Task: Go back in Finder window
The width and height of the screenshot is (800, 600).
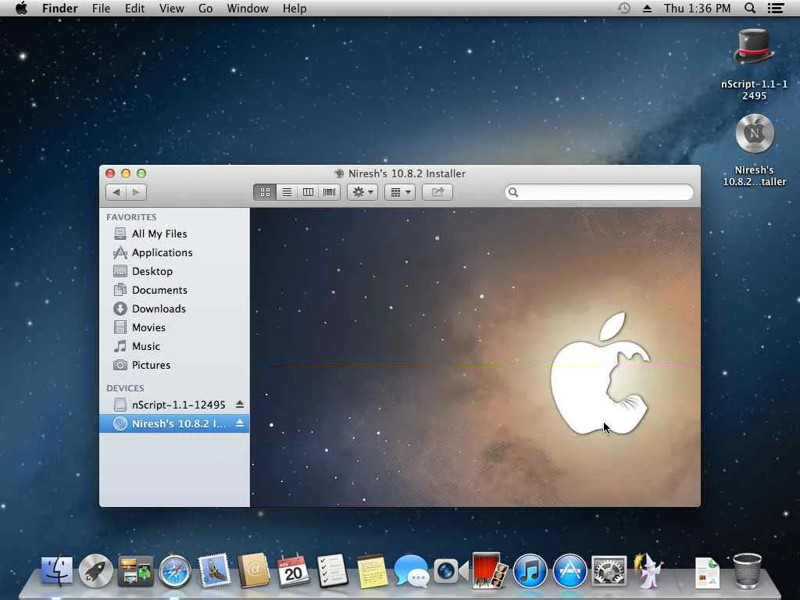Action: coord(116,192)
